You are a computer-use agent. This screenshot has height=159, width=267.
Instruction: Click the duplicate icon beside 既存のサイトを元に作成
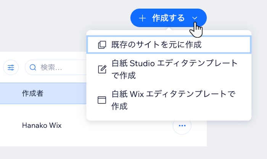(x=102, y=45)
